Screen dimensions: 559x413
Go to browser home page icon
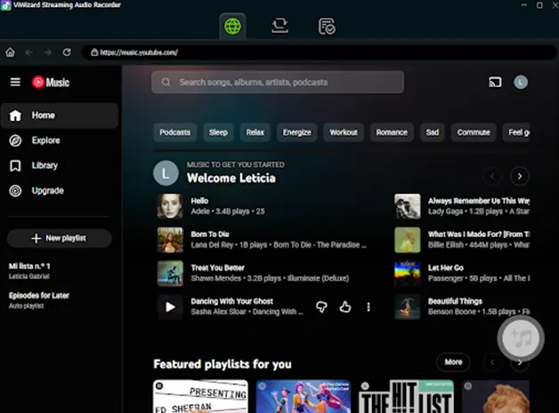[x=11, y=52]
